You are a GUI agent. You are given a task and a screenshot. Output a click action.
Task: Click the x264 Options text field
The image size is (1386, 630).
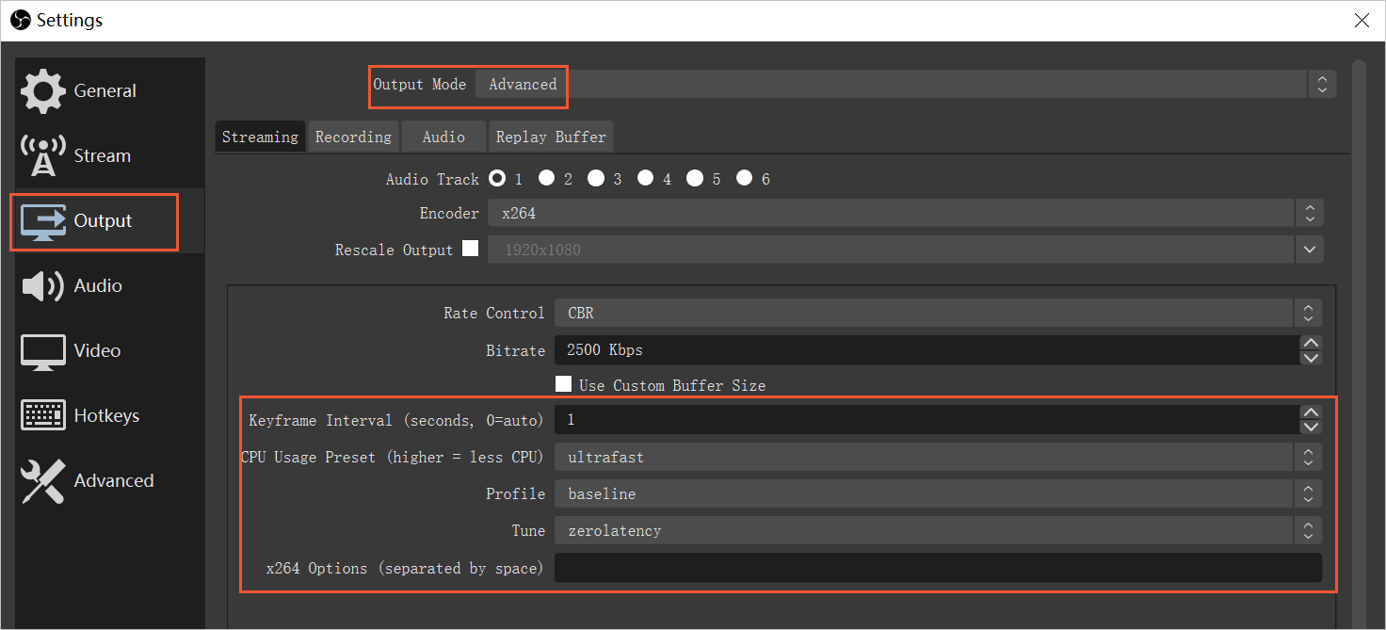938,568
